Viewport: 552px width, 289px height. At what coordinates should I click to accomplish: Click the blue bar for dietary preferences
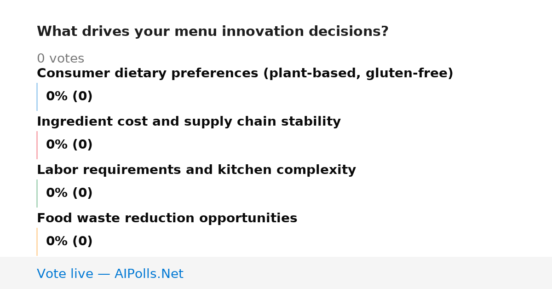(x=37, y=97)
